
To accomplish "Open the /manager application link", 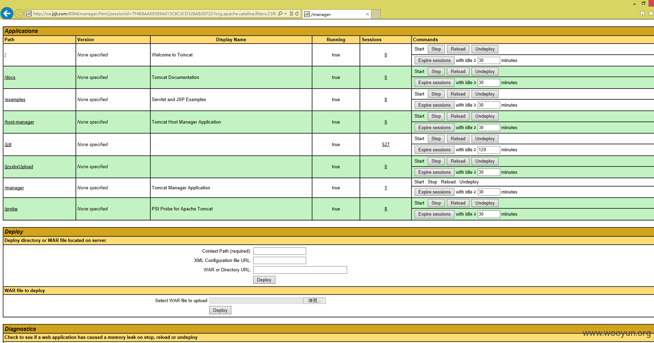I will 14,188.
